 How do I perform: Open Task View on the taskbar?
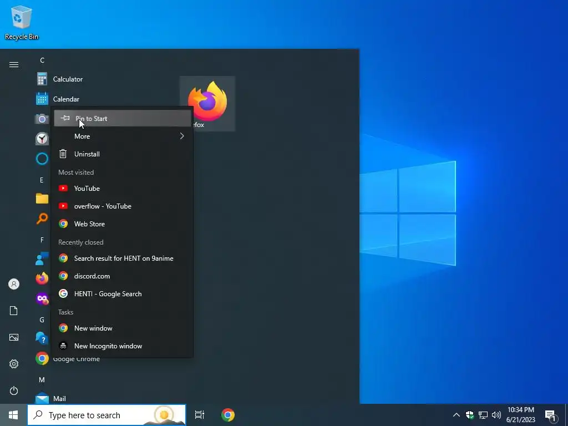[200, 415]
